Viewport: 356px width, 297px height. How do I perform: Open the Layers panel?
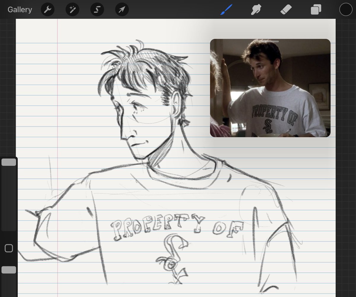coord(316,10)
